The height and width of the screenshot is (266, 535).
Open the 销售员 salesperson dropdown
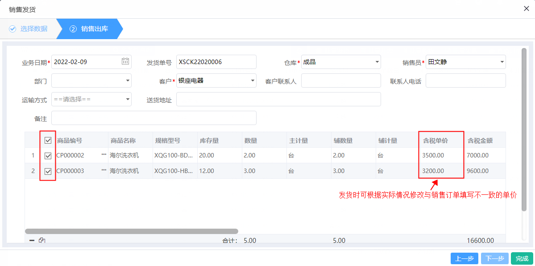[502, 62]
